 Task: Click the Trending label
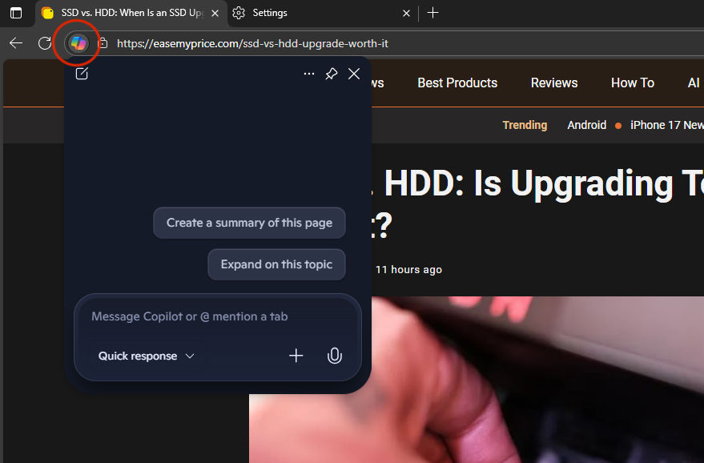click(525, 125)
